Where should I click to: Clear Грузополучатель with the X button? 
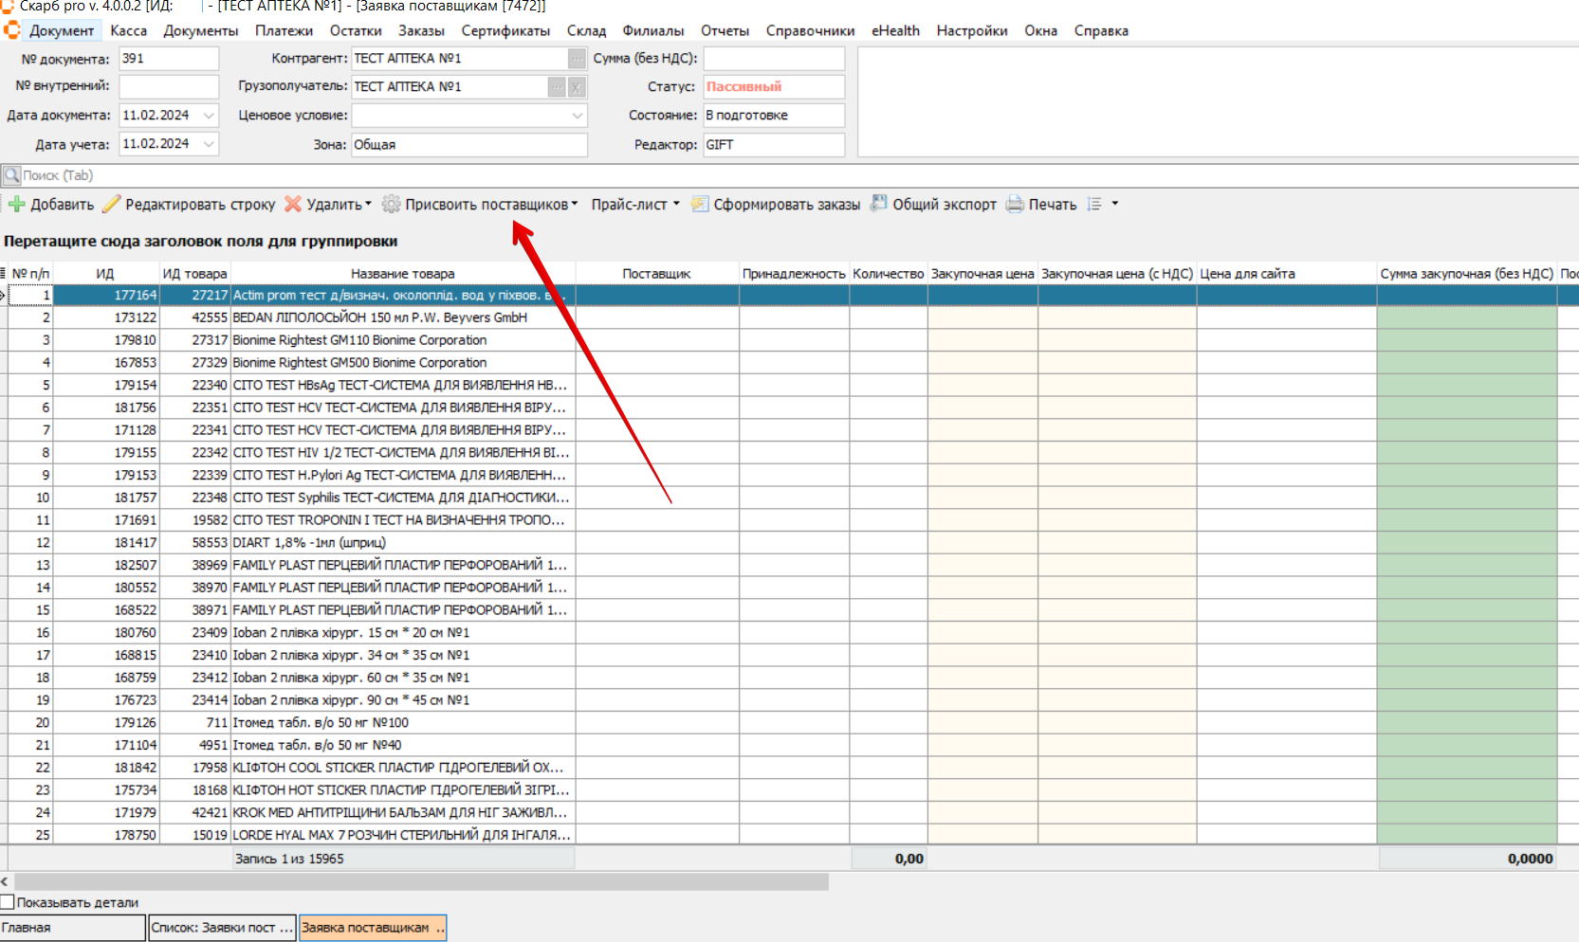point(577,87)
